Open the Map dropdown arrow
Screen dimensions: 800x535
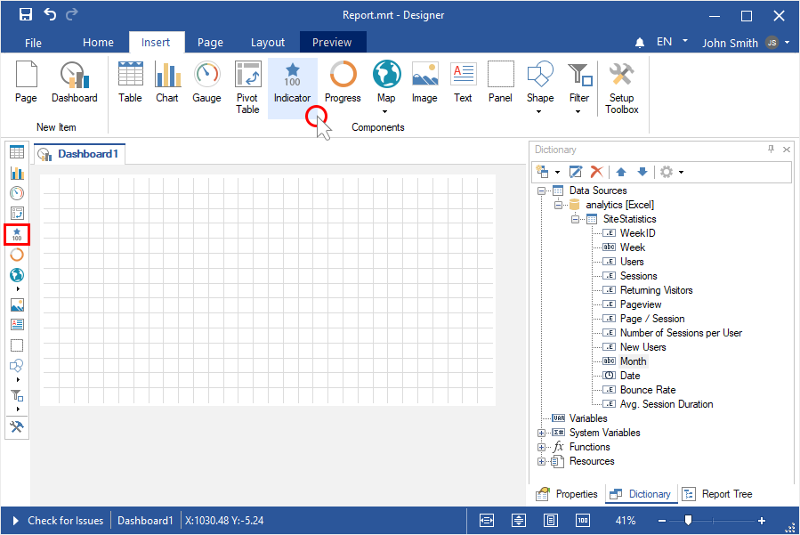[x=385, y=112]
